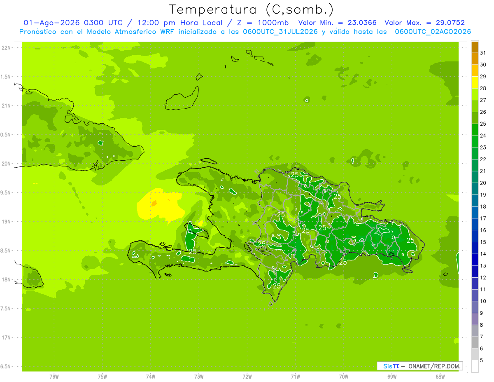Viewport: 494px width, 382px height.
Task: Click the color scale label "7"
Action: click(482, 337)
